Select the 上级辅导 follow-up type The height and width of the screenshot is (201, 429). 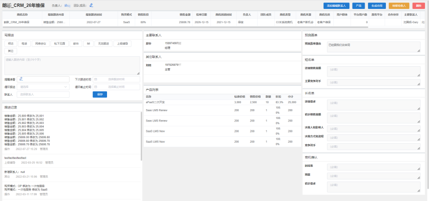[x=122, y=43]
